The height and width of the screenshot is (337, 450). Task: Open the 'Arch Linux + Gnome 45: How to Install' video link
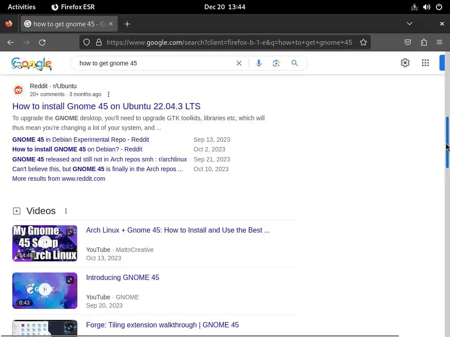coord(178,230)
